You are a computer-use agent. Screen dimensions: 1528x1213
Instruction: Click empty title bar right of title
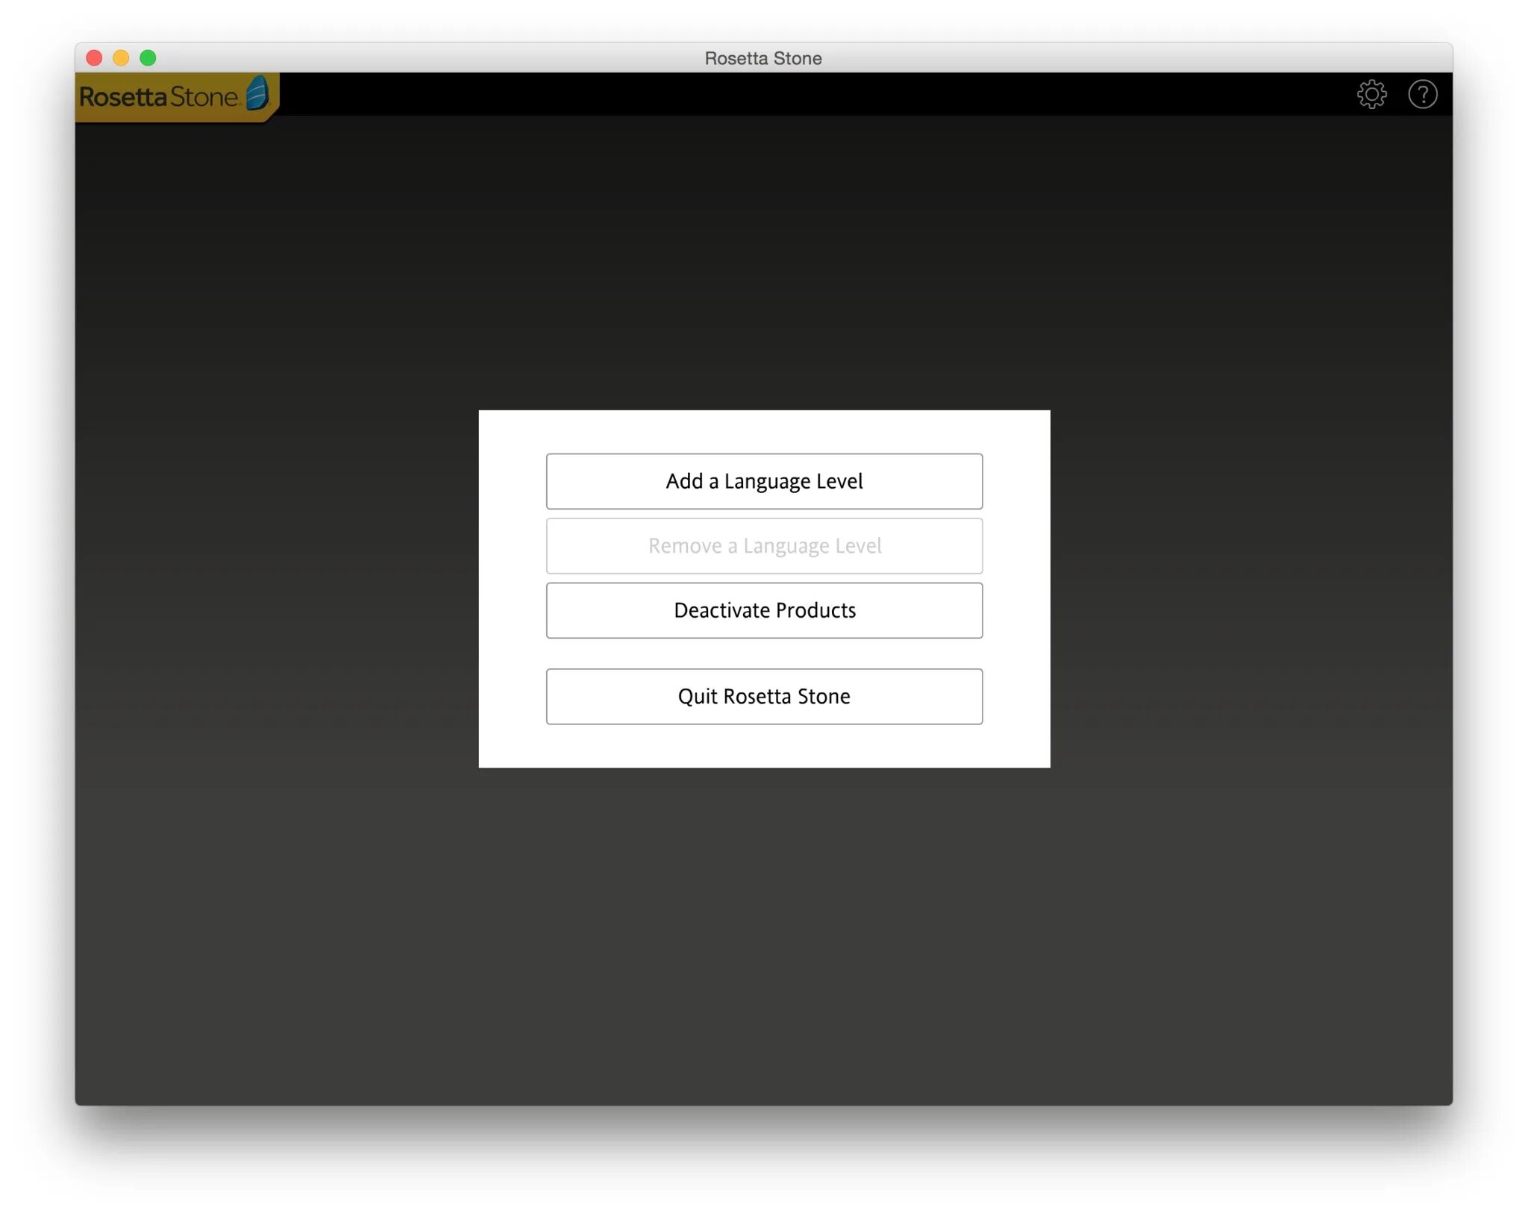point(1119,57)
